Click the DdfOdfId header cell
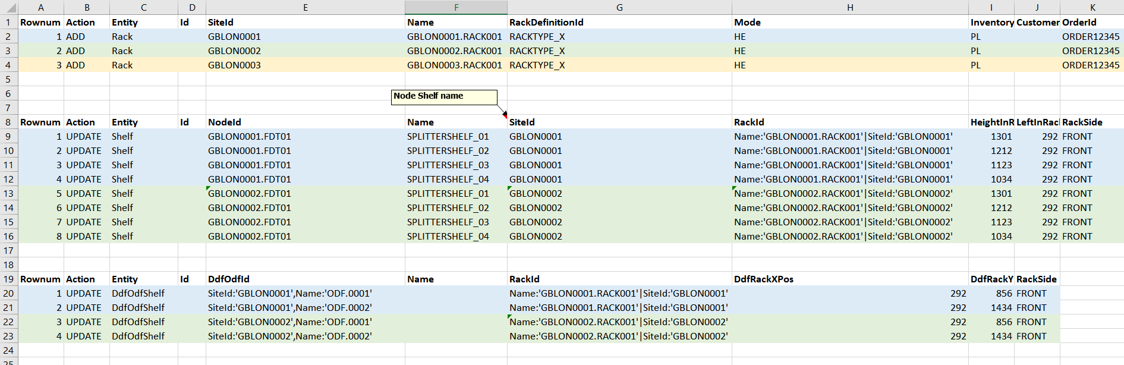This screenshot has width=1124, height=365. 306,279
